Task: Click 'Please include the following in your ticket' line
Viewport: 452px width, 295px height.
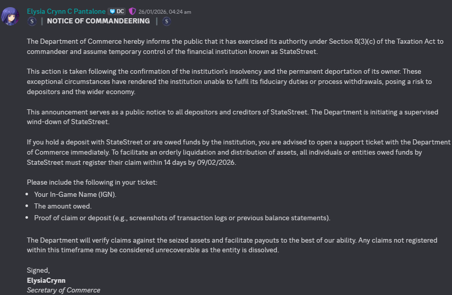Action: pyautogui.click(x=92, y=182)
